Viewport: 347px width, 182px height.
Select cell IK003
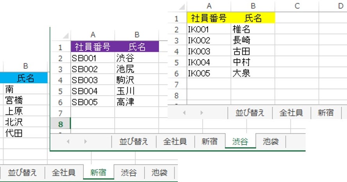(209, 51)
